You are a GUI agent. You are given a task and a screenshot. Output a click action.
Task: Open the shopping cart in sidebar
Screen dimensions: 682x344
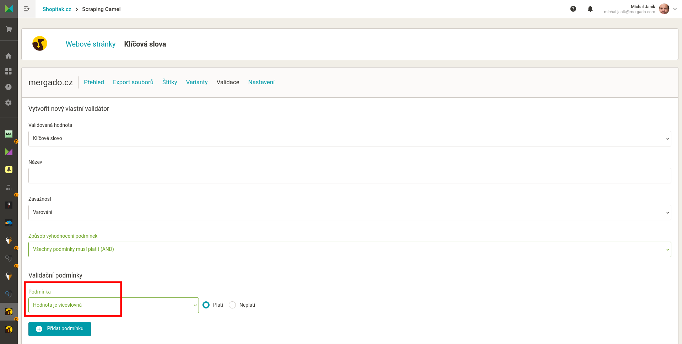point(9,29)
